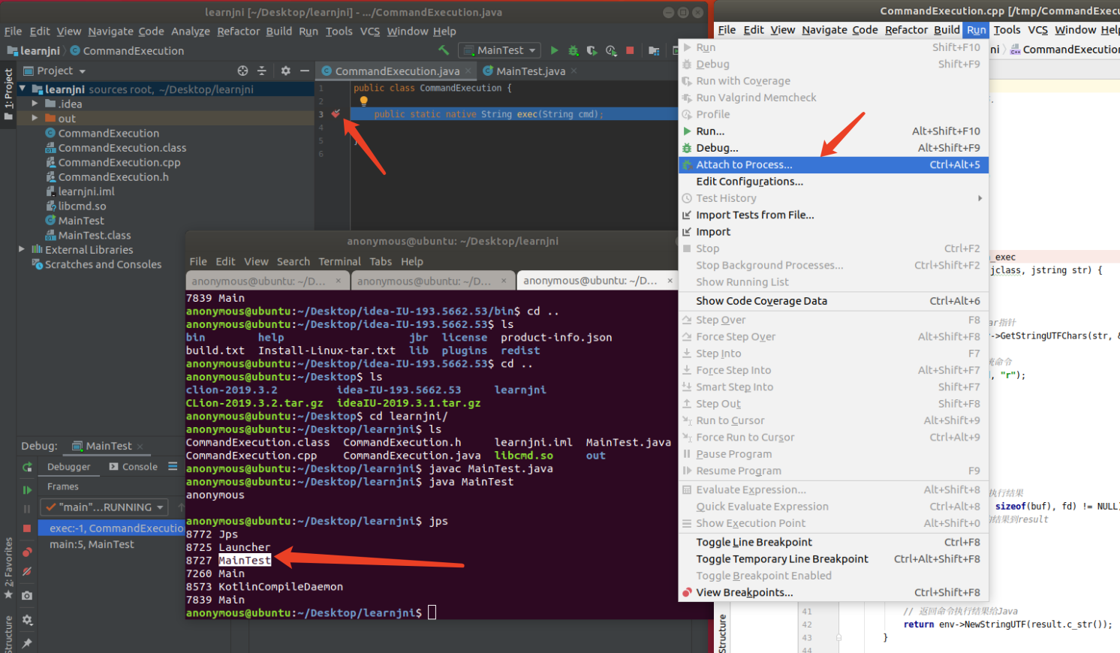Click the Project panel gear settings icon
The height and width of the screenshot is (653, 1120).
click(x=285, y=71)
